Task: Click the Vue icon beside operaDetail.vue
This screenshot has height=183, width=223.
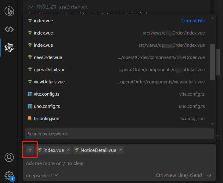Action: 30,69
